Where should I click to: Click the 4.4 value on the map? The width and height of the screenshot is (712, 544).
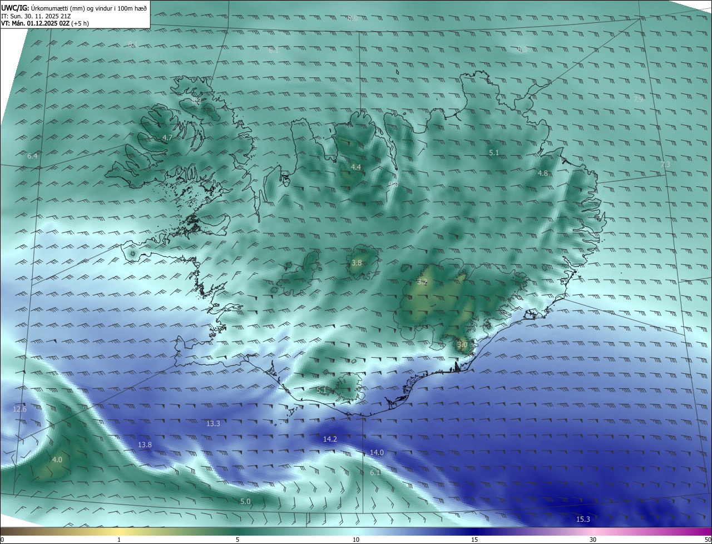[356, 167]
